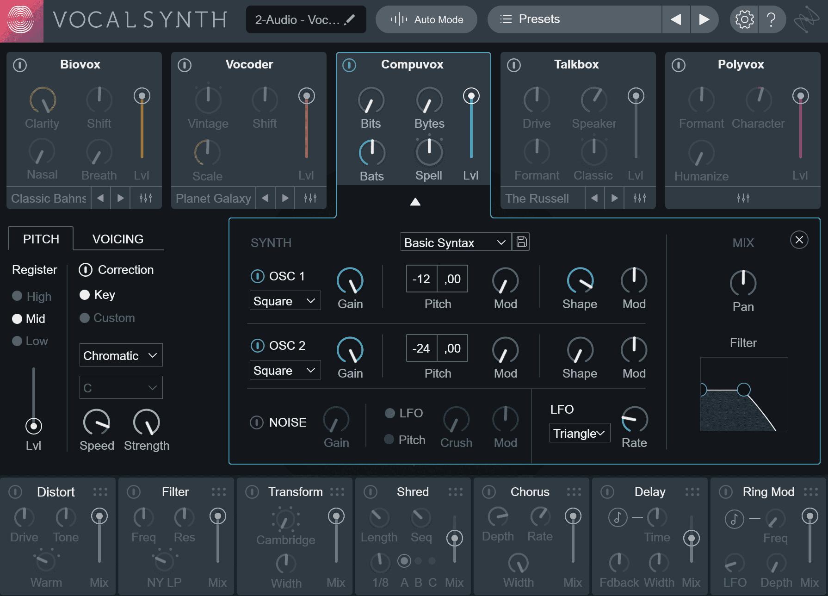Screen dimensions: 828x596
Task: Select the High register radio button
Action: click(x=17, y=296)
